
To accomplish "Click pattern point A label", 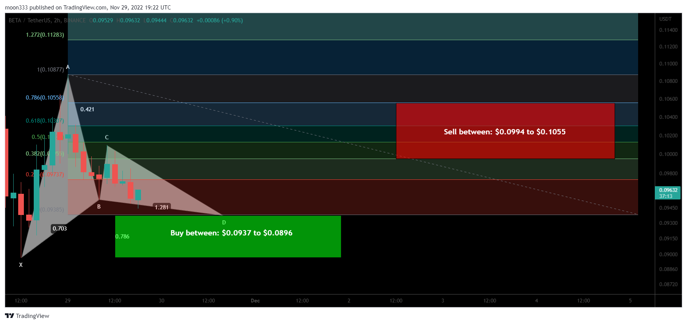I will 68,67.
